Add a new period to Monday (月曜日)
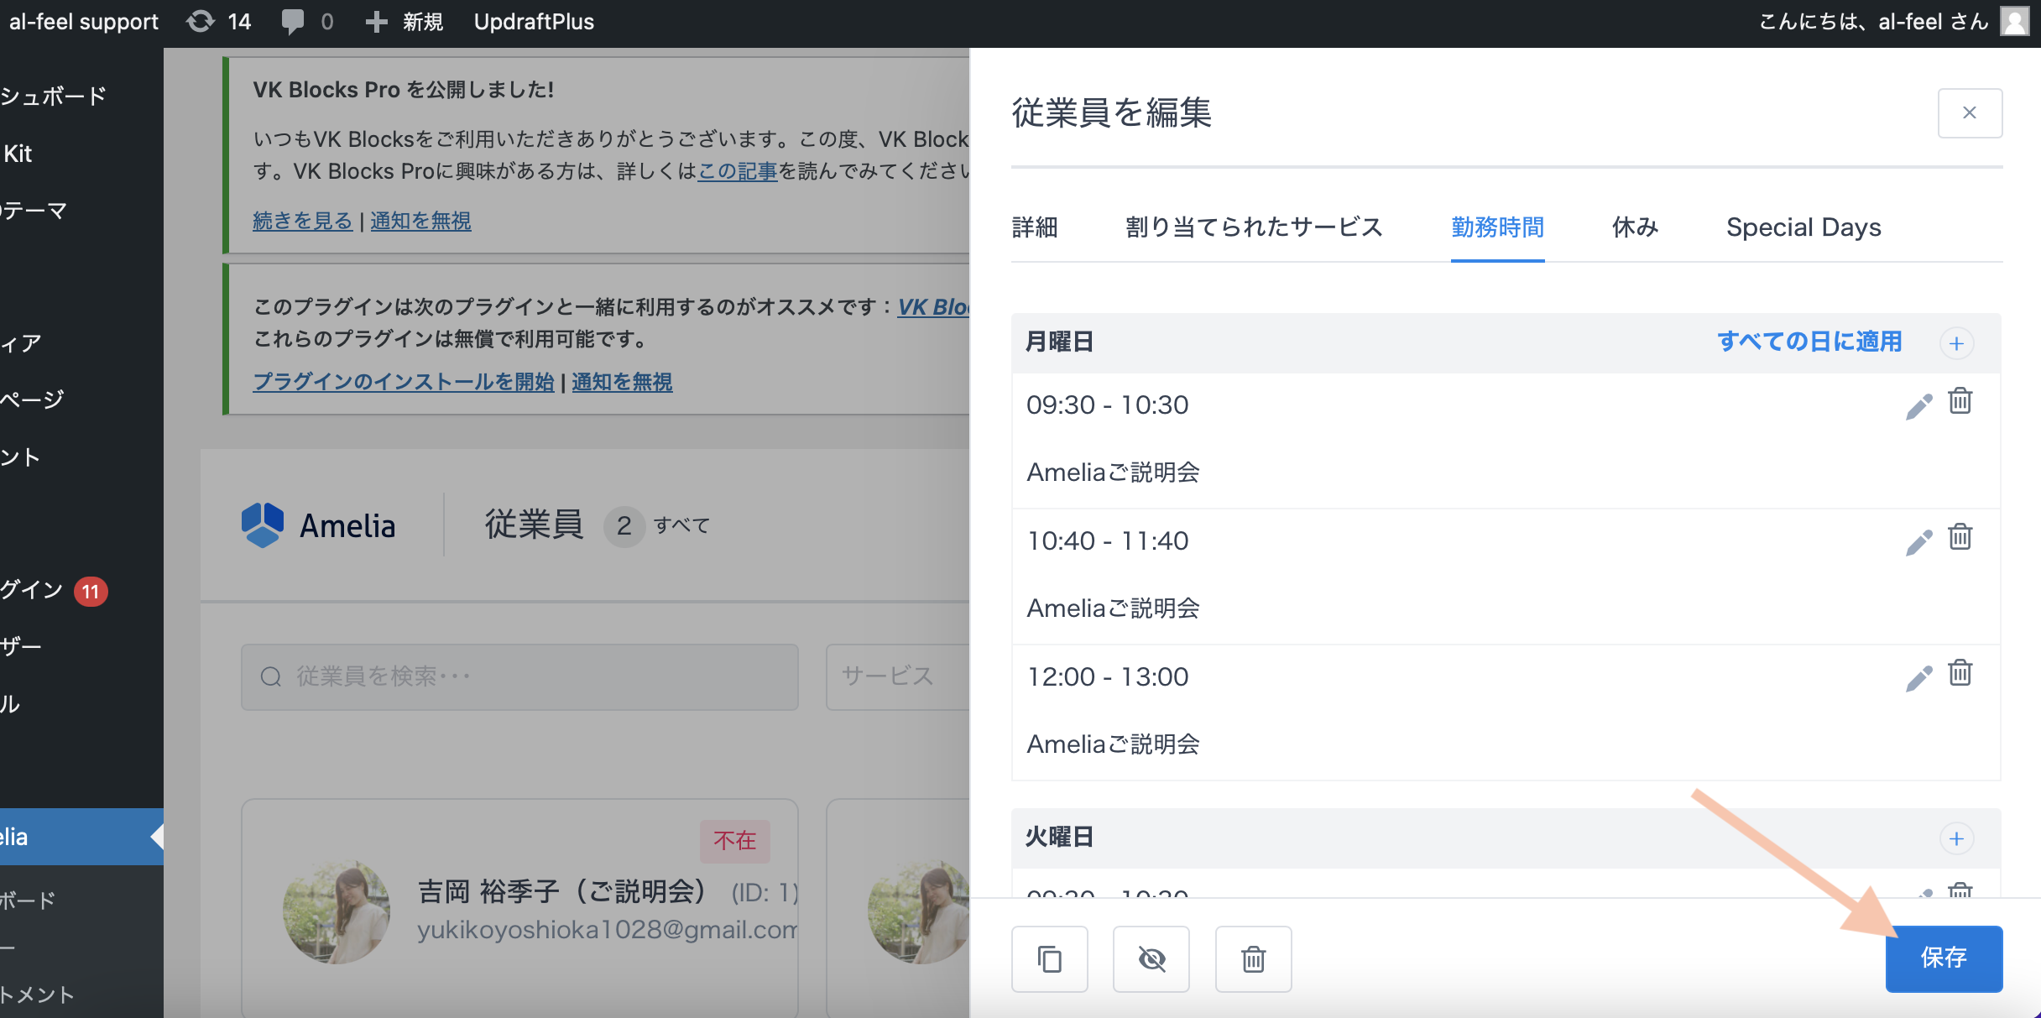 [x=1956, y=343]
